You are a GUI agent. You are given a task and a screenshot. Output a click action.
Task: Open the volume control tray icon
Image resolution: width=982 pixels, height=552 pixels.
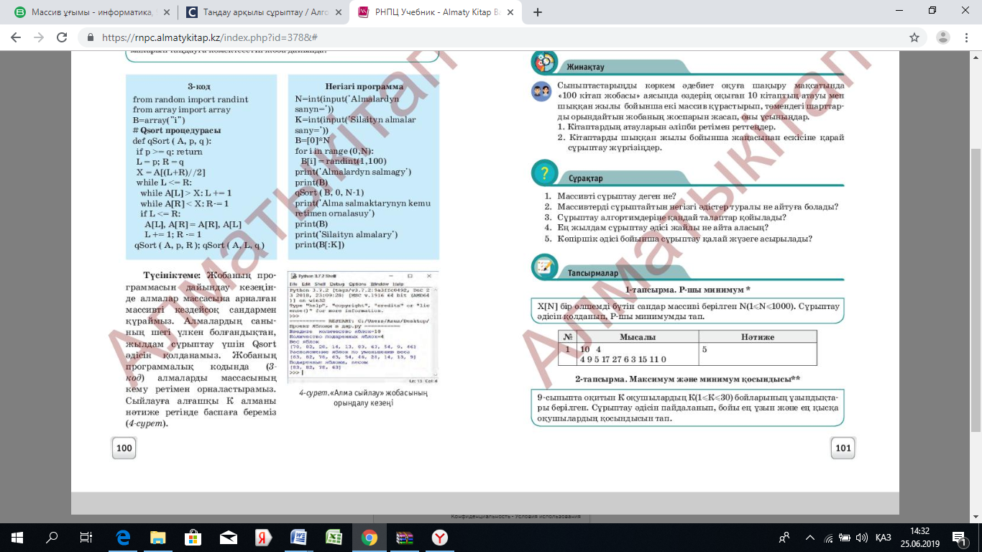click(861, 537)
